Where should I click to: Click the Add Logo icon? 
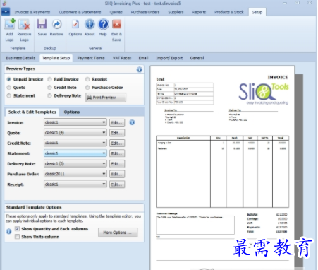tap(10, 24)
